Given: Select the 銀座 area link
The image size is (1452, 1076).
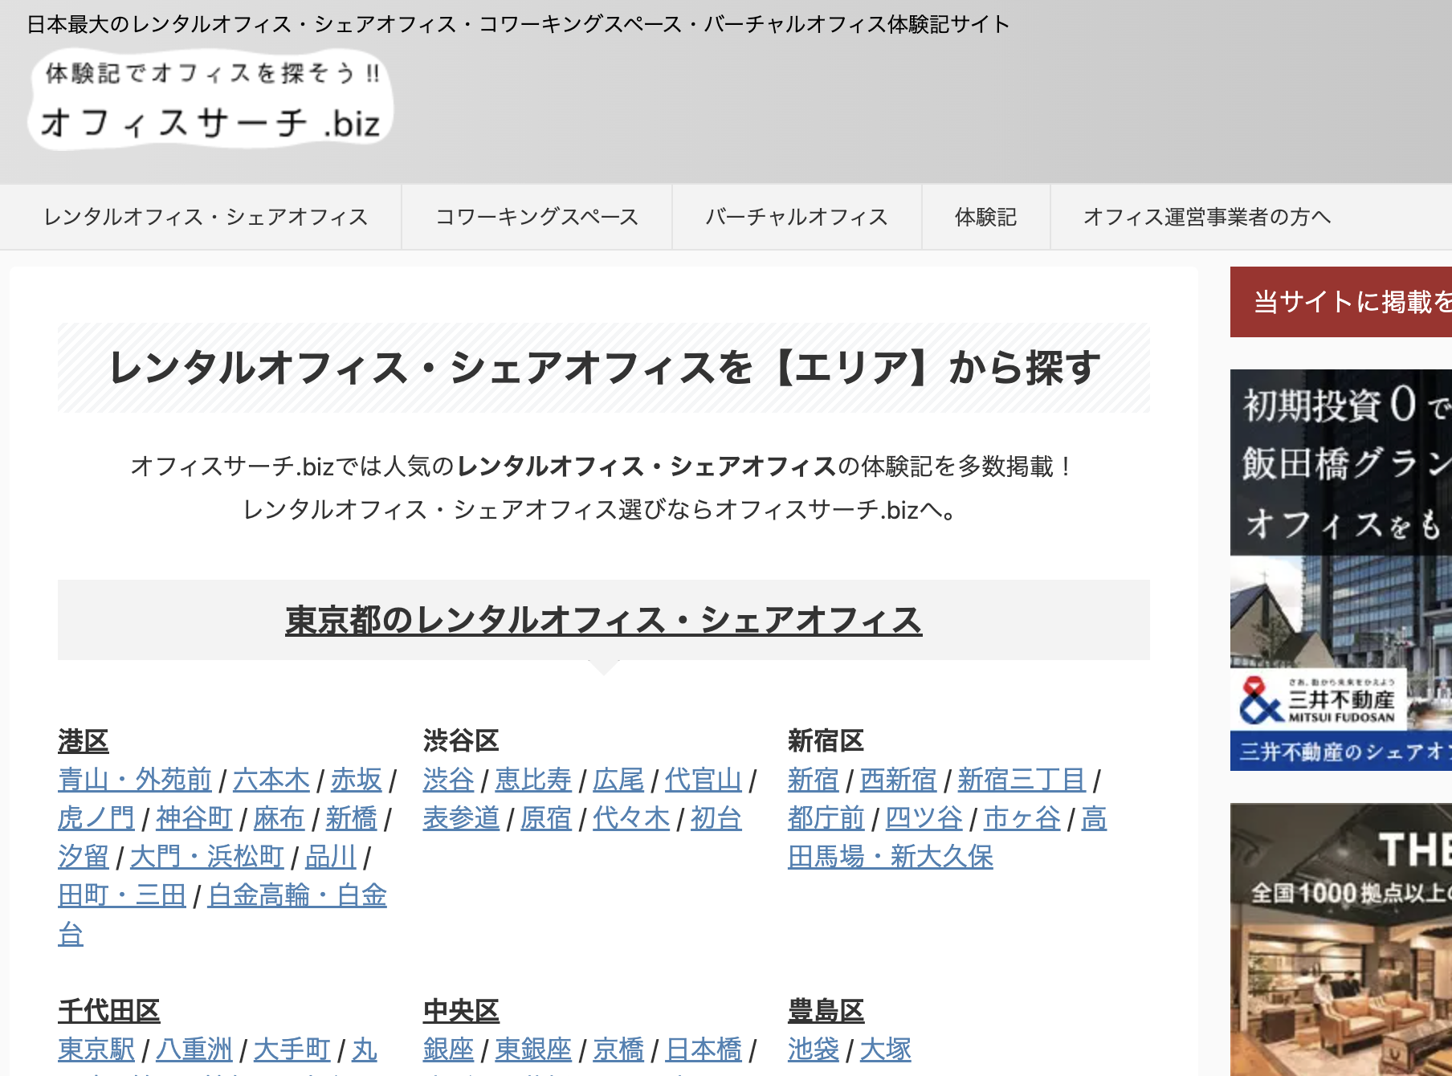Looking at the screenshot, I should point(448,1050).
